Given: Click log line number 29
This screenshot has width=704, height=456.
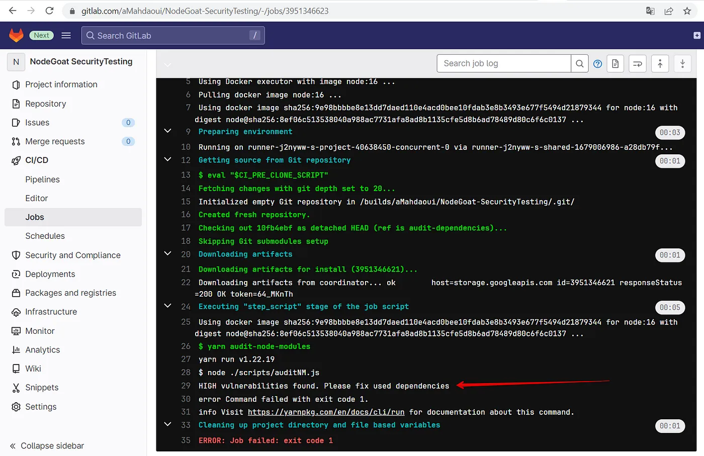Looking at the screenshot, I should 186,386.
